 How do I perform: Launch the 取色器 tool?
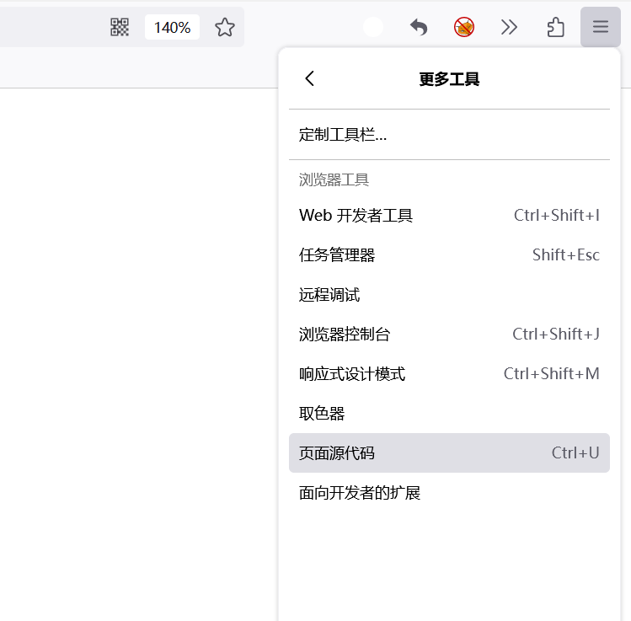coord(449,414)
